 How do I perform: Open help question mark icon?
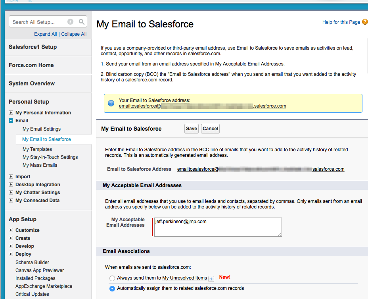point(365,22)
